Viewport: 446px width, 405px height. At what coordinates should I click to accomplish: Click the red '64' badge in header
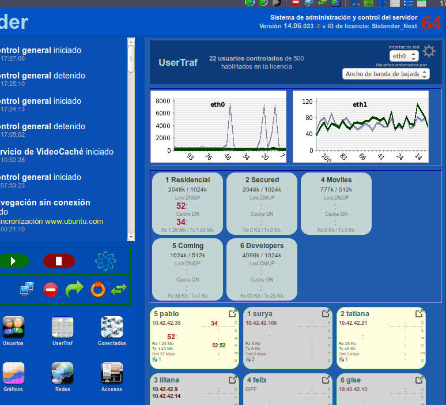[x=431, y=23]
